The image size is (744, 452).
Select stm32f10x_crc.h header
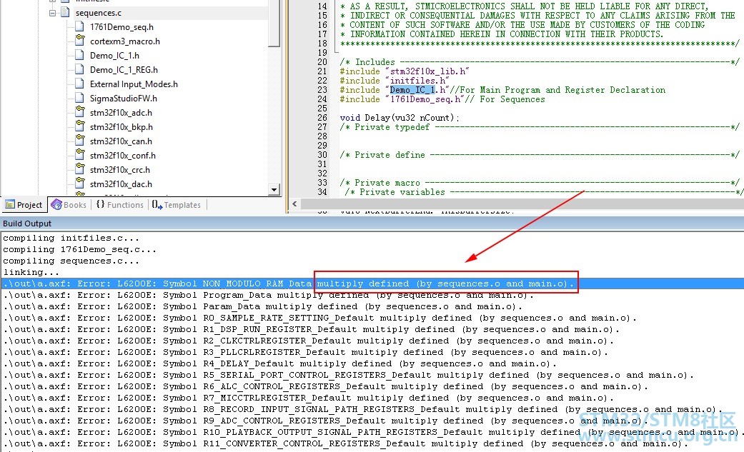click(x=119, y=169)
